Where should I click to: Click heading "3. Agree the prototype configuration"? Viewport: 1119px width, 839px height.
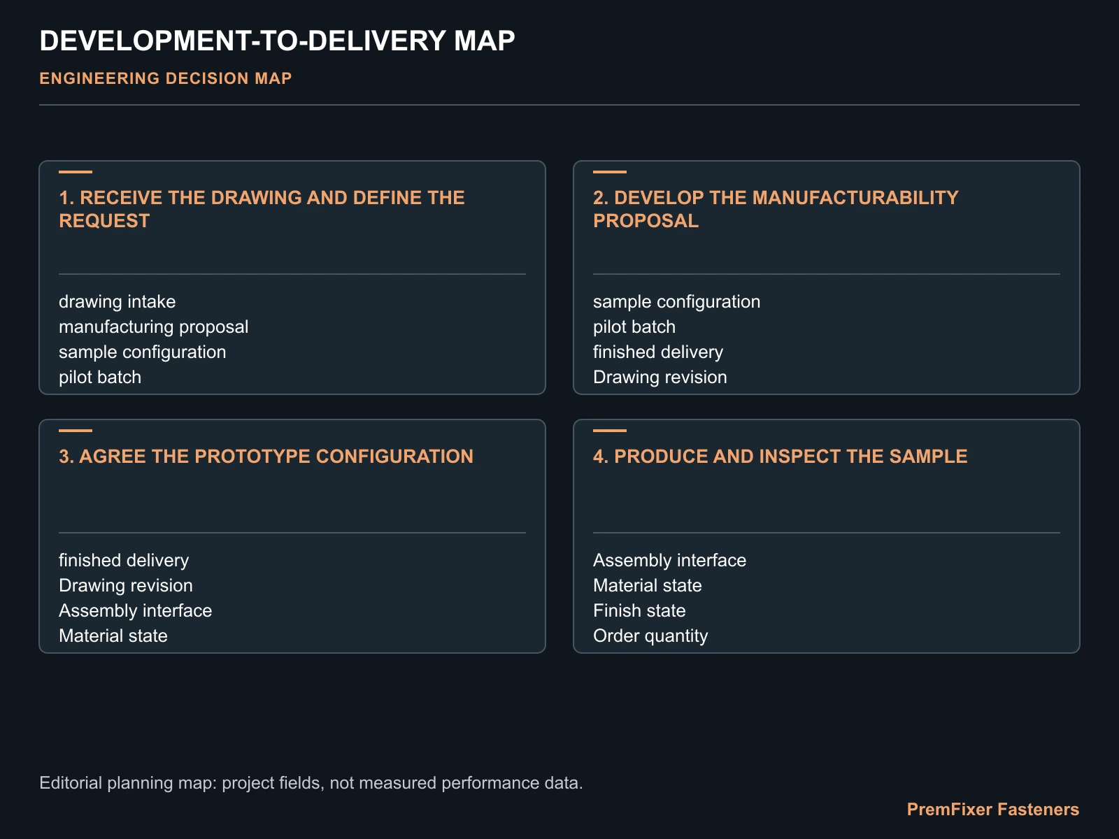tap(266, 457)
